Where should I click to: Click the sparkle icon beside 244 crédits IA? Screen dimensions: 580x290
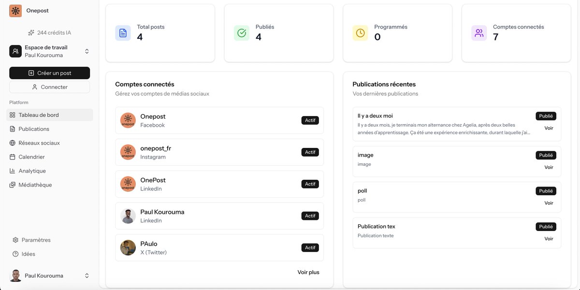coord(31,33)
